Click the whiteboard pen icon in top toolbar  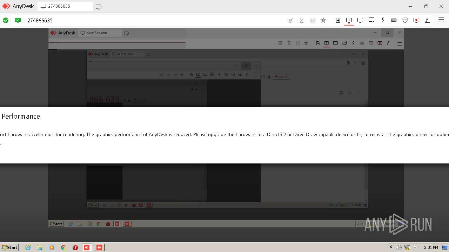[x=428, y=20]
